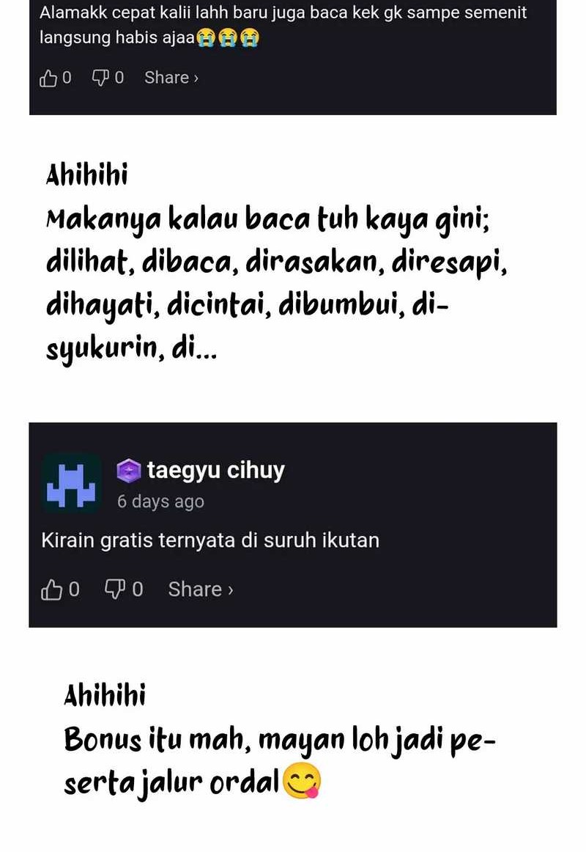Expand Share arrow under 'Kirain gratis' comment

tap(231, 590)
